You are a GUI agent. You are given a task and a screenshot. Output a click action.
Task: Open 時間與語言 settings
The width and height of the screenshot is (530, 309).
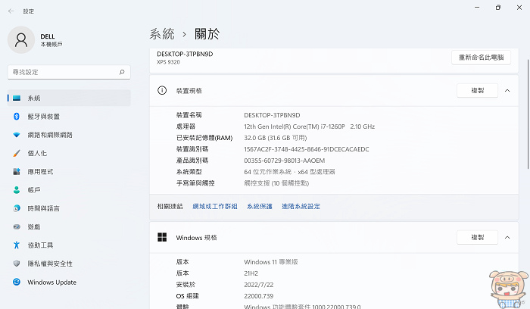pos(69,208)
